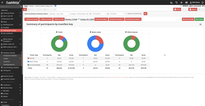Viewport: 205px width, 106px height.
Task: Click the green Group Bookings legend swatch
Action: pyautogui.click(x=28, y=65)
